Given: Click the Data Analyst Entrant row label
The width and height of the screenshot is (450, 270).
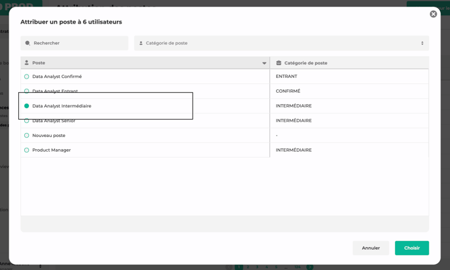Looking at the screenshot, I should click(55, 91).
